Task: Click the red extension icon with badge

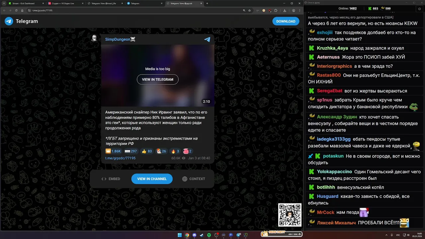Action: click(x=270, y=11)
